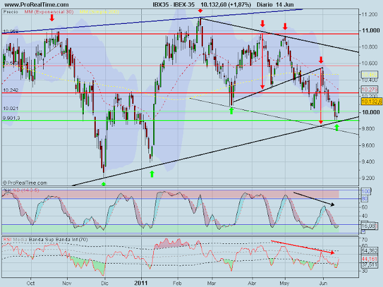The height and width of the screenshot is (287, 383).
Task: Click the yellow 10.462 moving average value box
Action: pos(370,75)
